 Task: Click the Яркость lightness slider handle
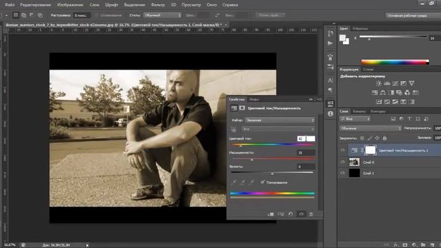tap(272, 174)
